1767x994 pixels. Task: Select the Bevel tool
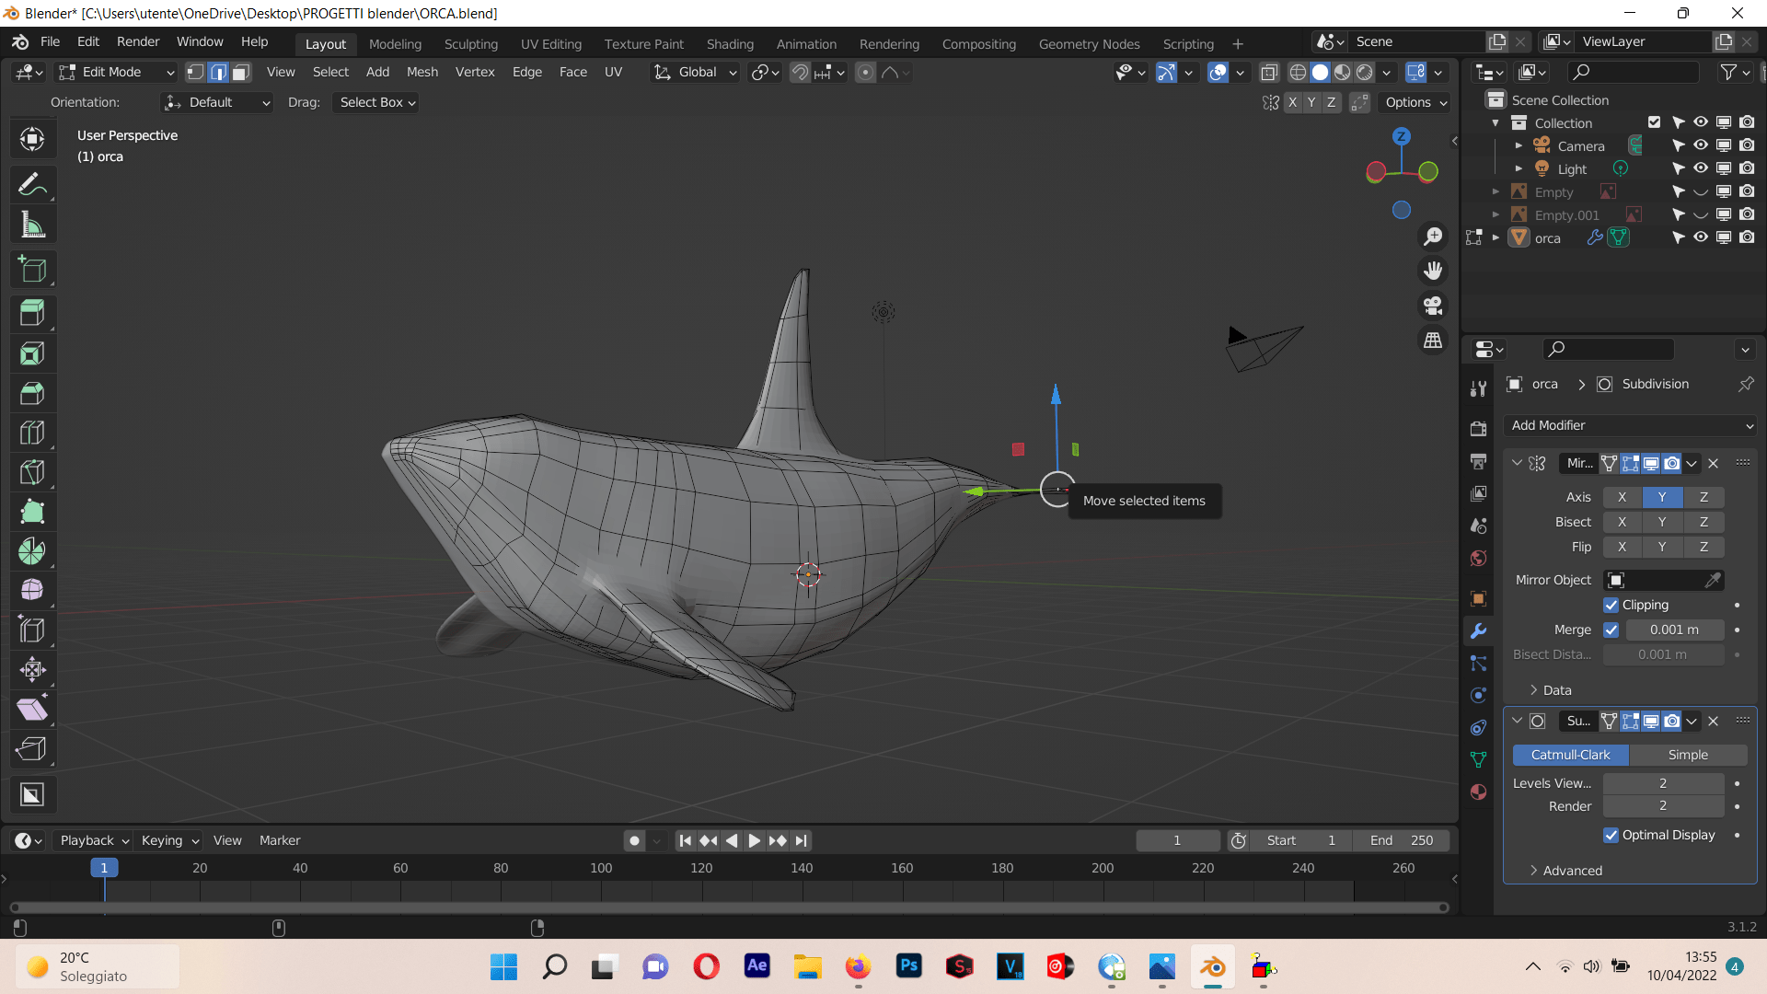[32, 393]
